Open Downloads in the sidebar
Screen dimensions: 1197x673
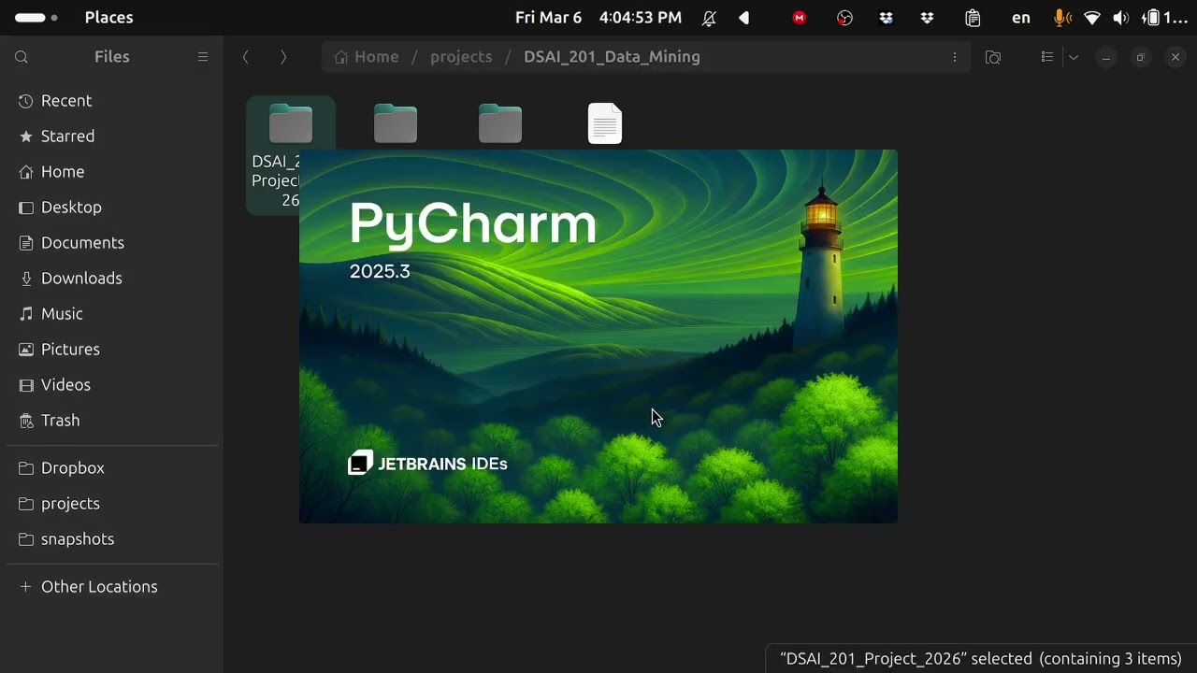pyautogui.click(x=112, y=279)
